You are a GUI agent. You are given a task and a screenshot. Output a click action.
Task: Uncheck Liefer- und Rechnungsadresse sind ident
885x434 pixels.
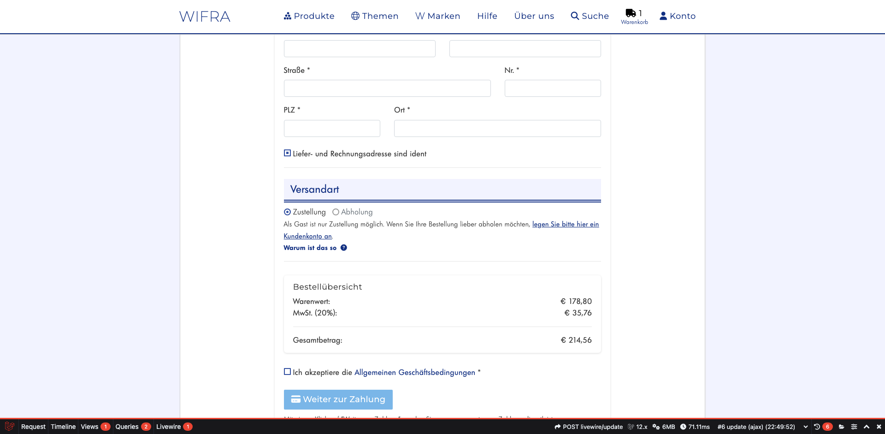pyautogui.click(x=287, y=153)
